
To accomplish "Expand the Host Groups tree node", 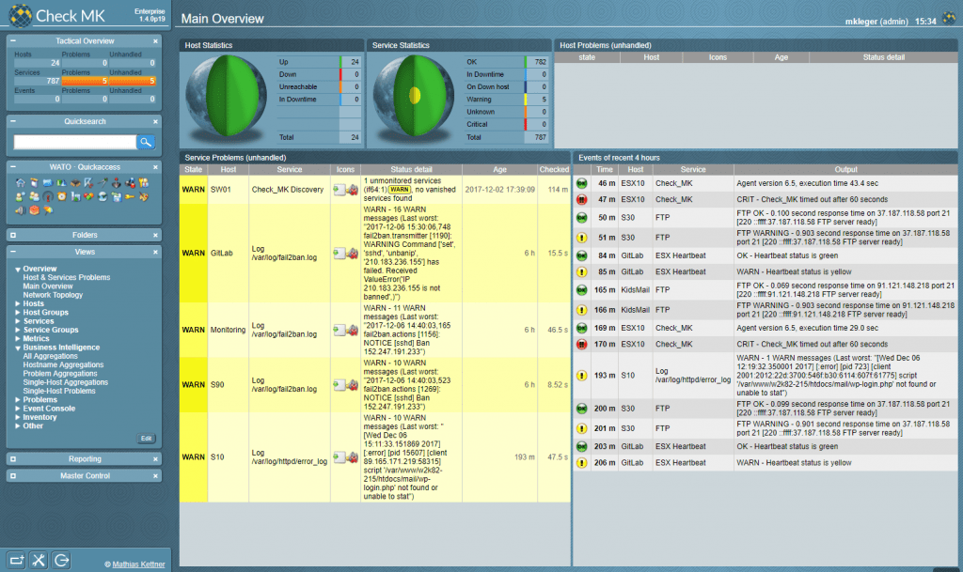I will pos(18,313).
